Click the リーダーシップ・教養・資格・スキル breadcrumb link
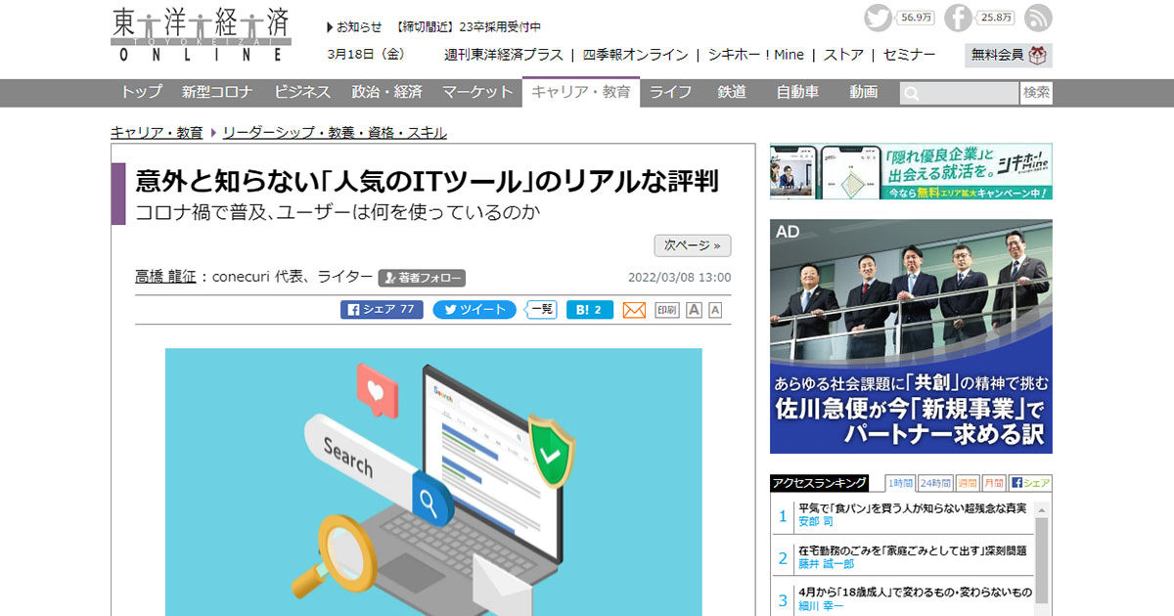1174x616 pixels. pyautogui.click(x=335, y=132)
